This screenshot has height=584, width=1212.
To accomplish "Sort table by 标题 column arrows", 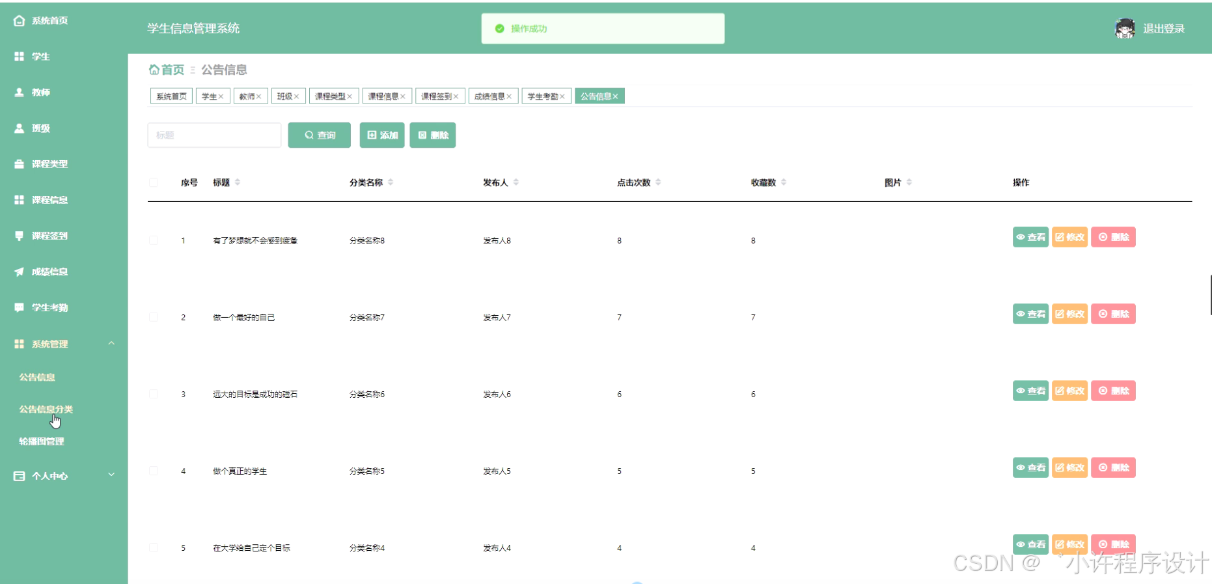I will click(238, 182).
